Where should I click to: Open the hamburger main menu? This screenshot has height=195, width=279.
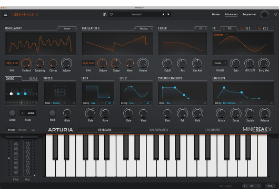tap(5, 14)
